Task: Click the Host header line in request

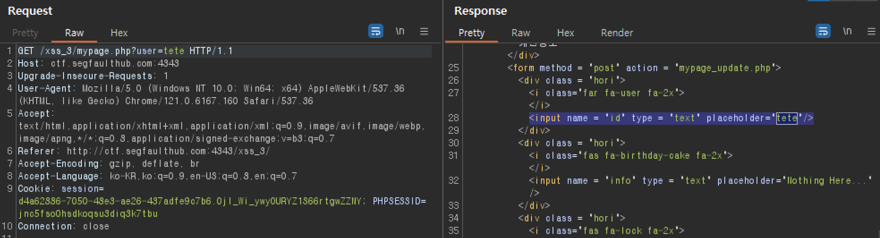Action: (98, 64)
